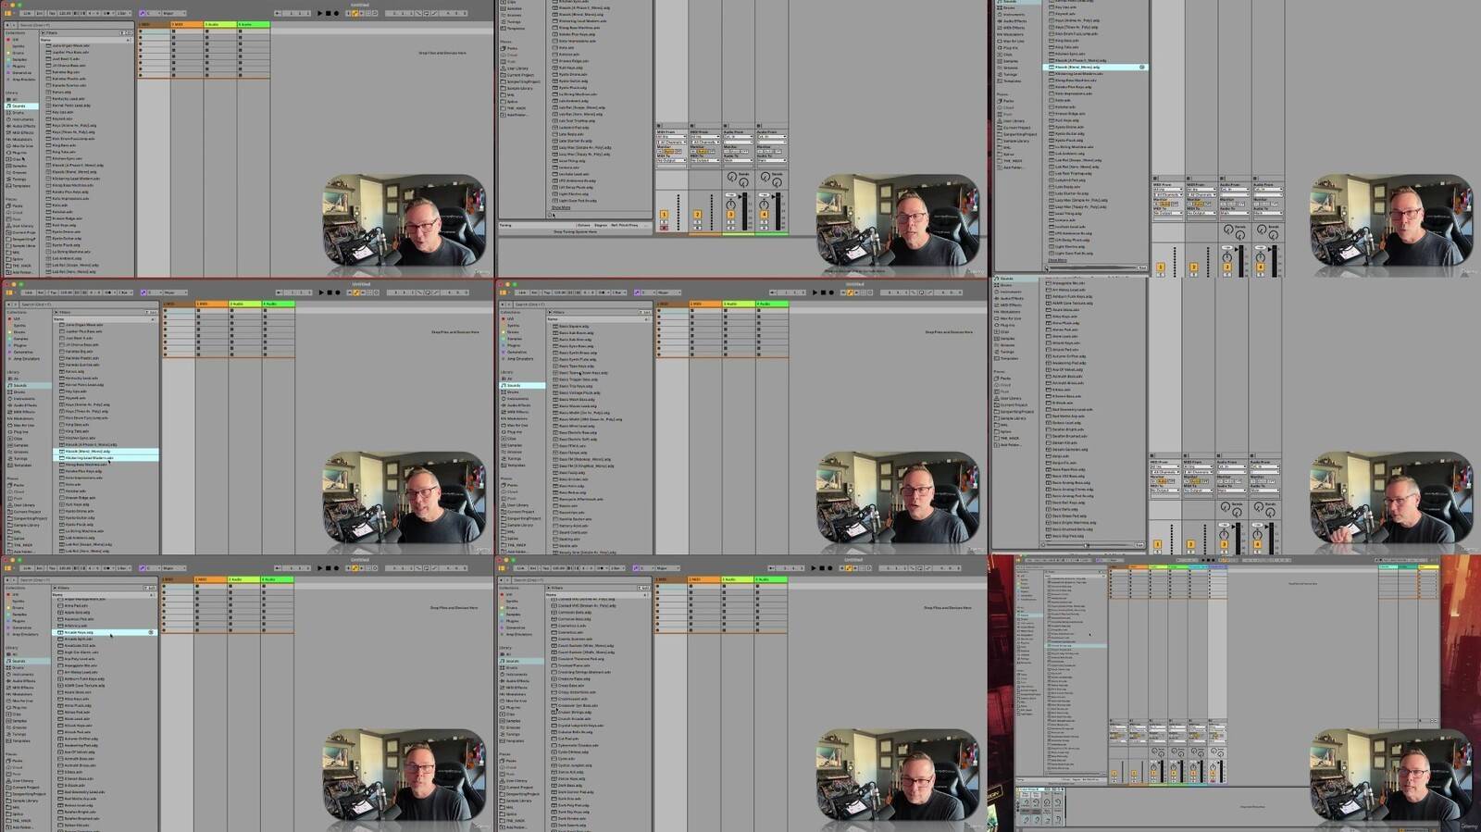Screen dimensions: 1481x832
Task: Click the Show More link in top-middle frame
Action: tap(562, 208)
